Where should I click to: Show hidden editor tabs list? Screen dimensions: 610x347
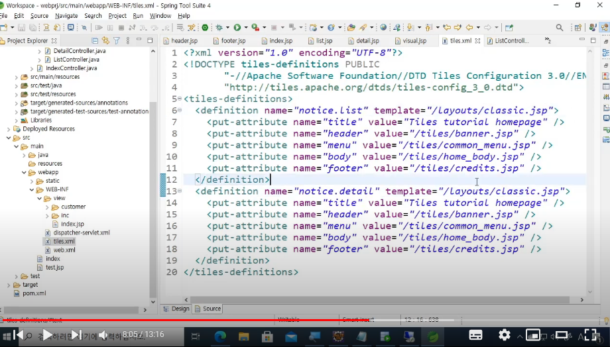coord(548,40)
